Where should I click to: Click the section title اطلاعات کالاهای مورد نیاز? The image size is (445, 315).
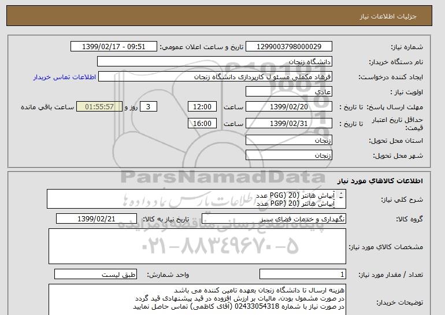point(380,181)
